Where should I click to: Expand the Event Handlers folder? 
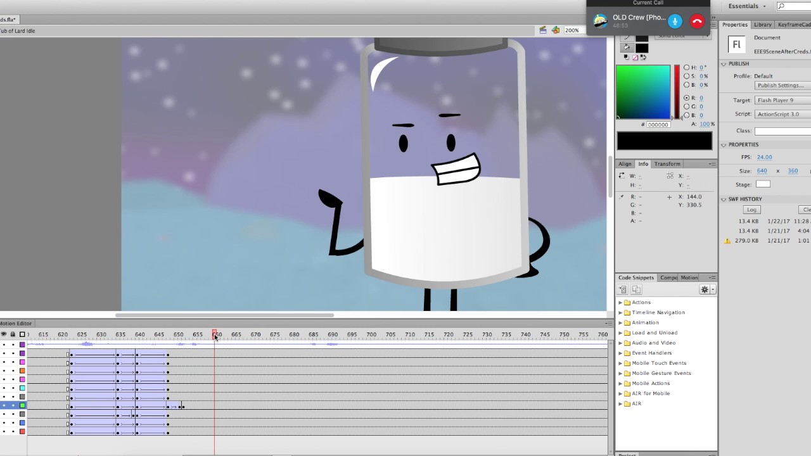point(620,353)
